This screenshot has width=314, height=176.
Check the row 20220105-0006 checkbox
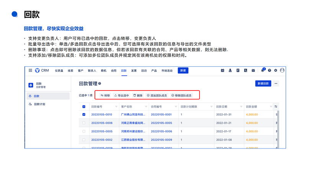point(84,123)
